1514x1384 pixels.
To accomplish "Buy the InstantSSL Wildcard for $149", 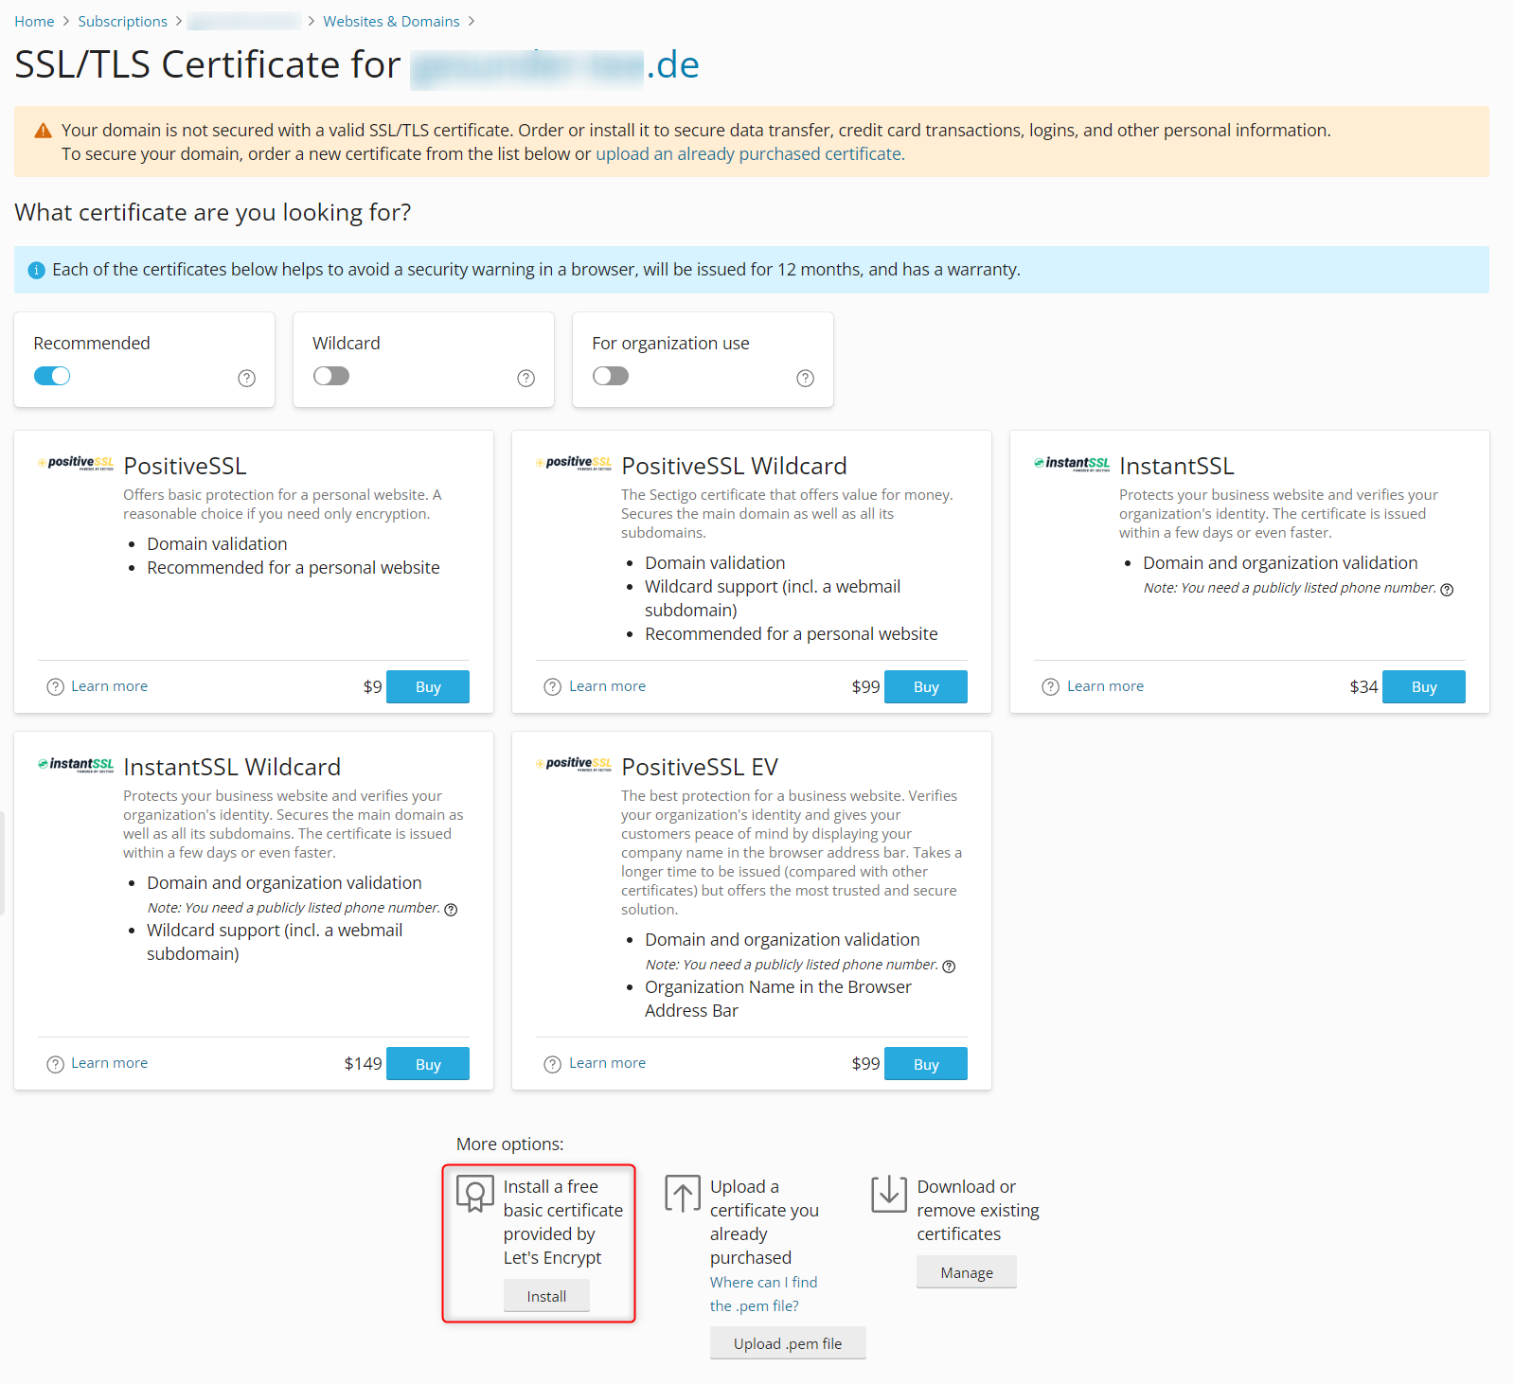I will pos(428,1064).
